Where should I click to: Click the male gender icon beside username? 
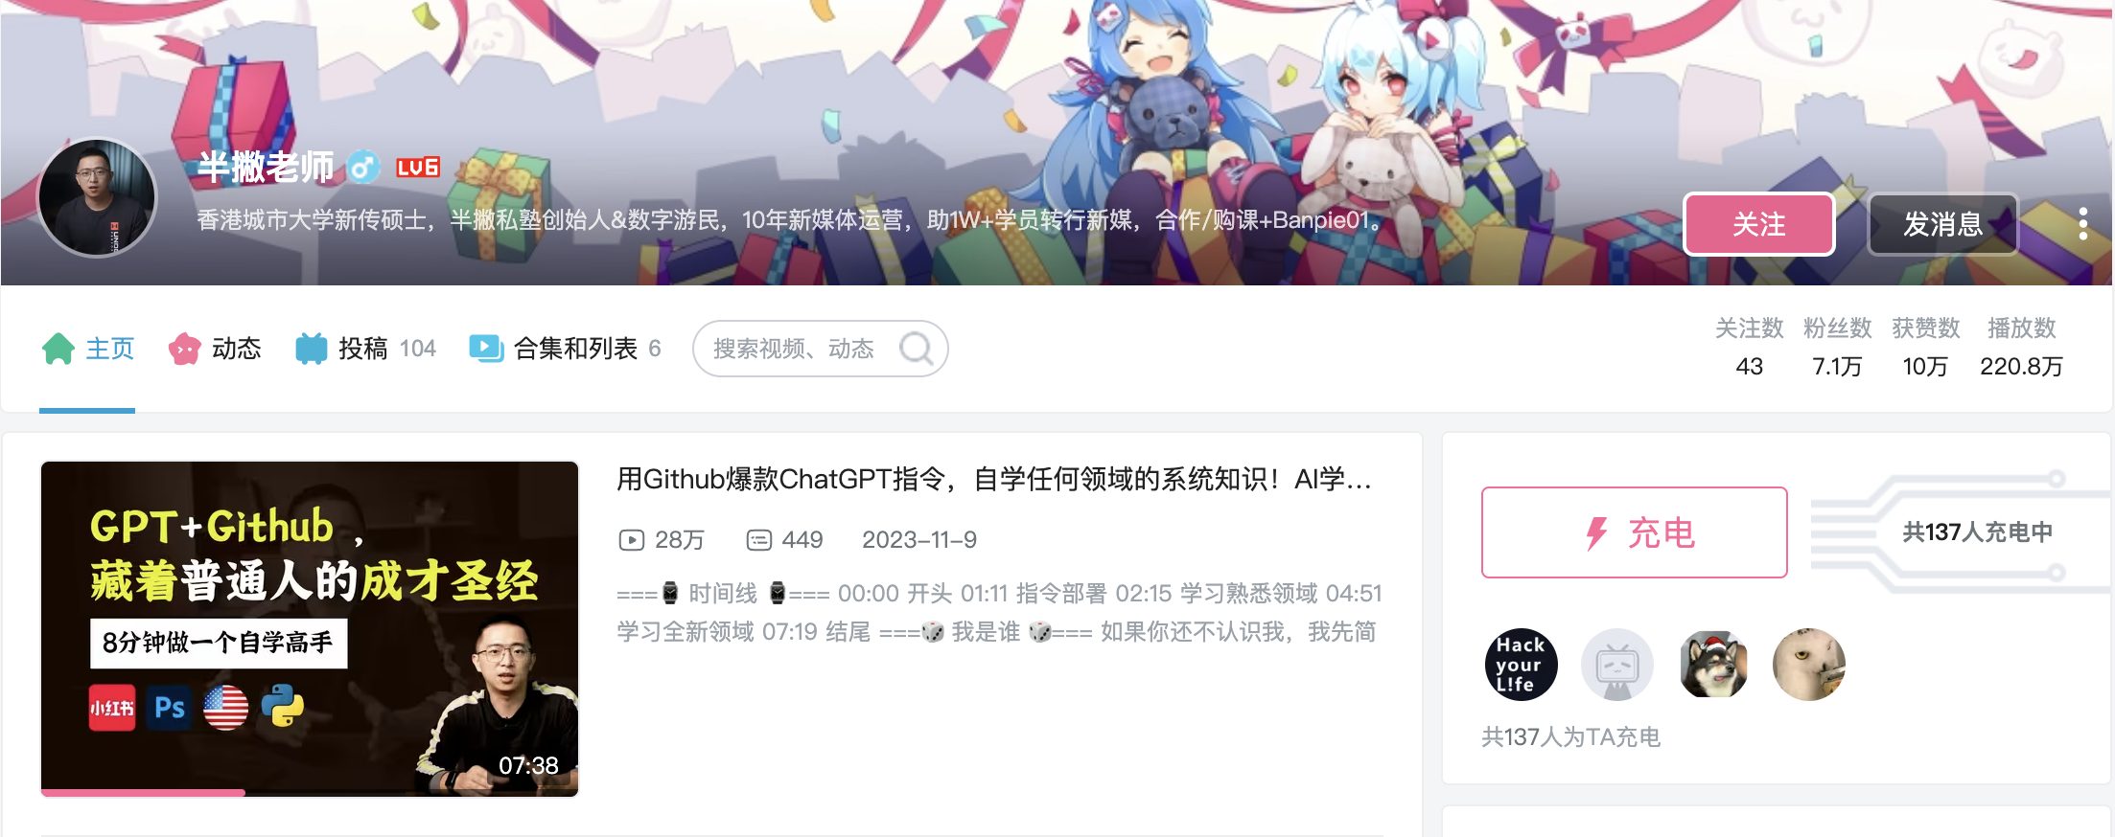(362, 168)
